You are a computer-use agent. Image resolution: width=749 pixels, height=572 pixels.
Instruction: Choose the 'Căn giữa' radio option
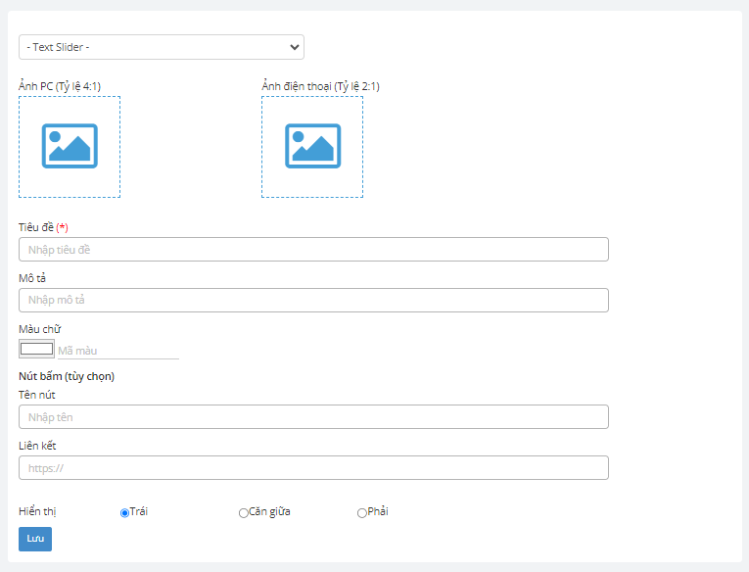[x=244, y=513]
